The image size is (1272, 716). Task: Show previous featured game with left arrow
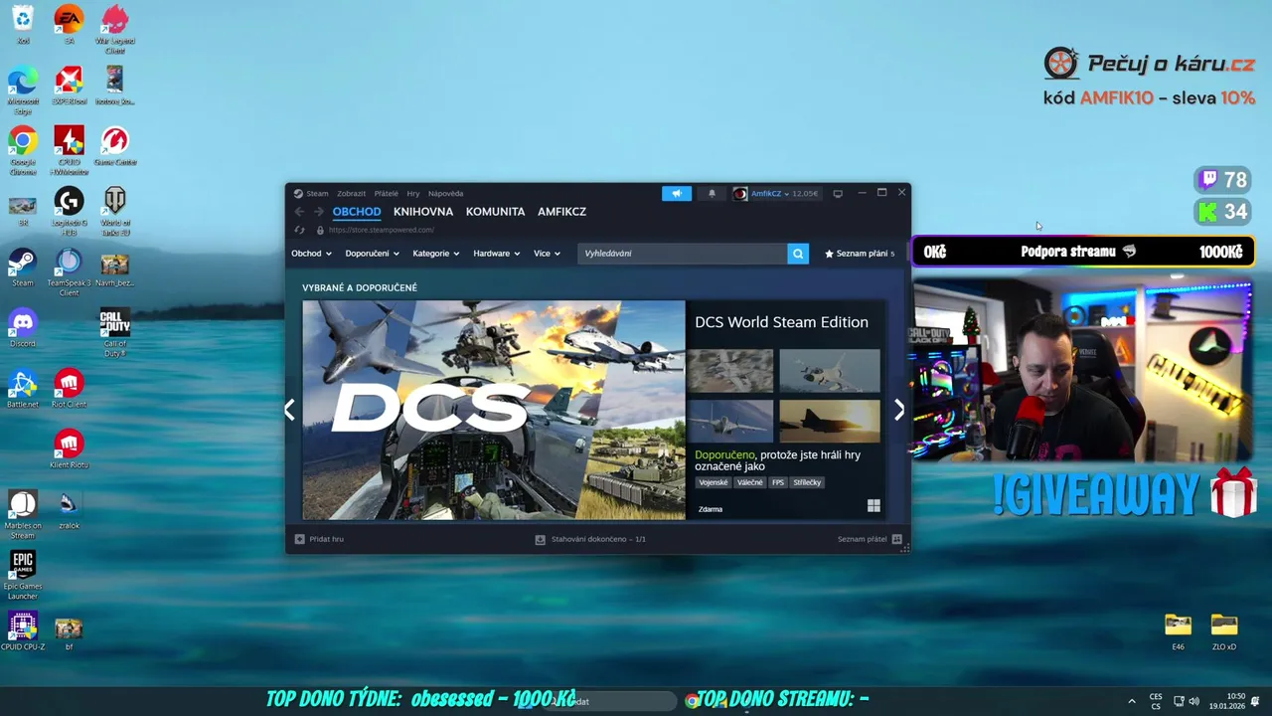(x=289, y=410)
